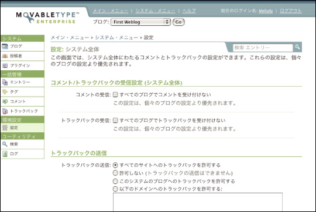The image size is (316, 212).
Task: Go to トラックバック in the sidebar
Action: click(23, 111)
